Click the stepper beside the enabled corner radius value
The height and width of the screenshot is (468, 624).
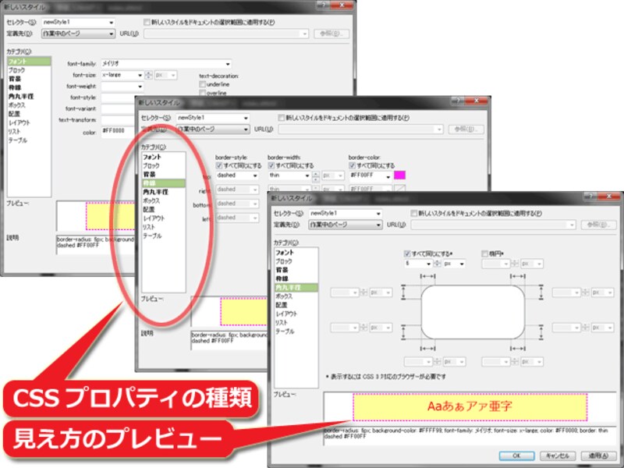tap(438, 264)
